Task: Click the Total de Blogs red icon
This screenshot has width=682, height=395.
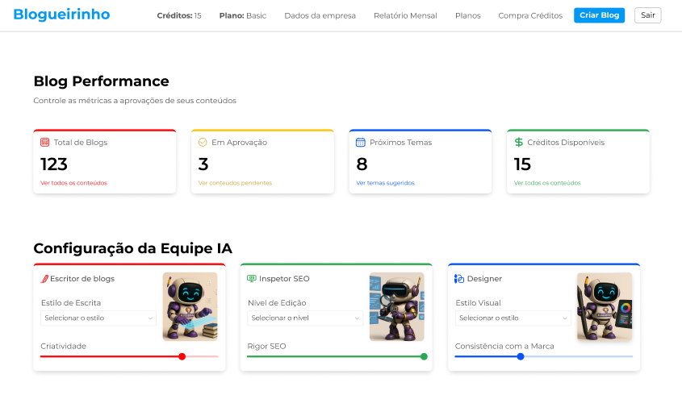Action: click(45, 142)
